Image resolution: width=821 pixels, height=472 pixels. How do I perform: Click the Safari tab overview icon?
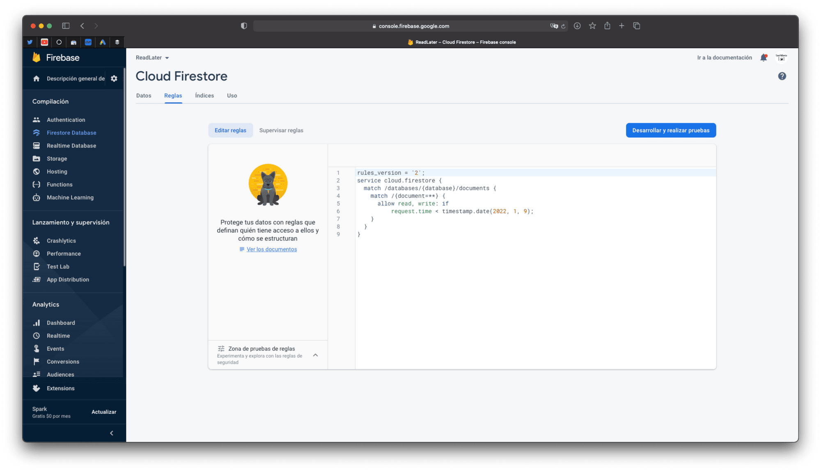pos(637,26)
